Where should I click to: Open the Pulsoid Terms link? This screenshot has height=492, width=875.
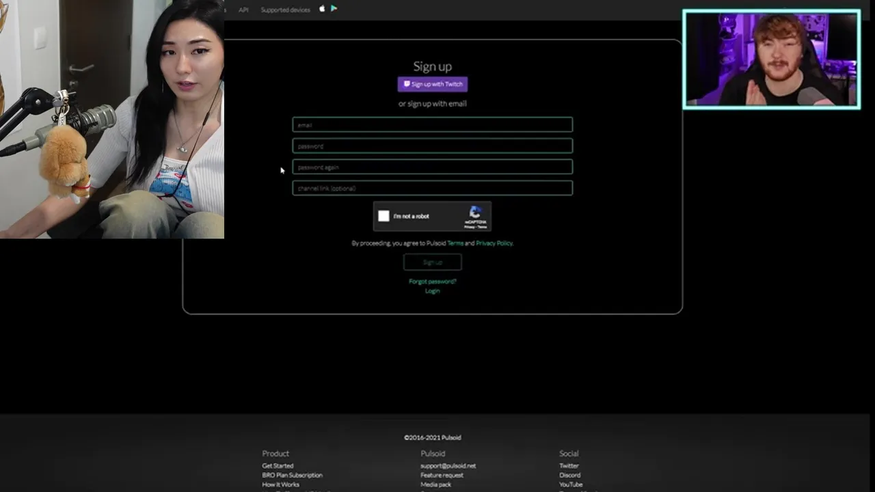(455, 243)
